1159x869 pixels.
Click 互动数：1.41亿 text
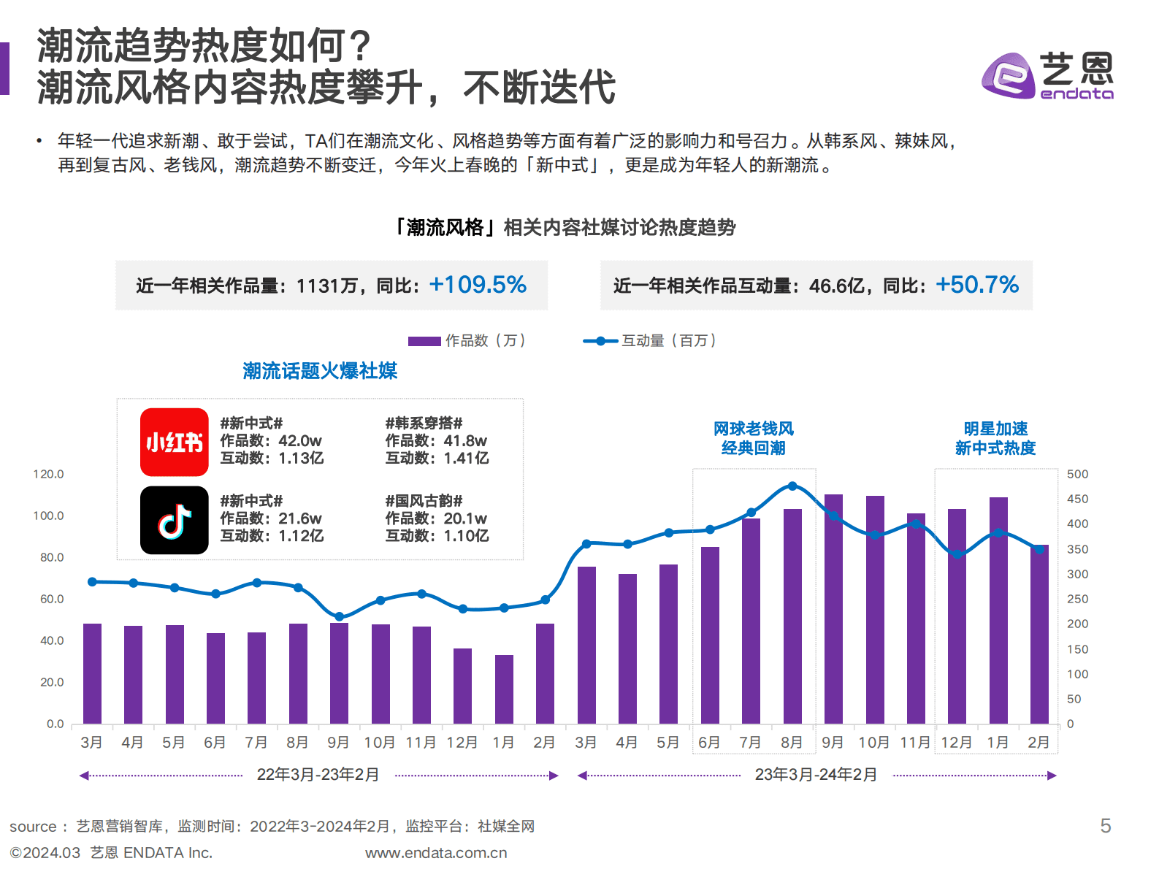pyautogui.click(x=437, y=458)
